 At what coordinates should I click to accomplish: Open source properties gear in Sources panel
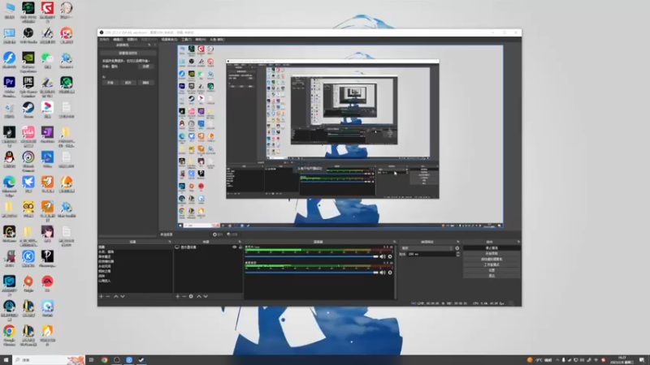(191, 296)
